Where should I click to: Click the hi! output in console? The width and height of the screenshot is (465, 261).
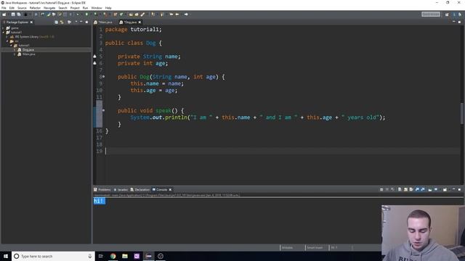tap(99, 201)
